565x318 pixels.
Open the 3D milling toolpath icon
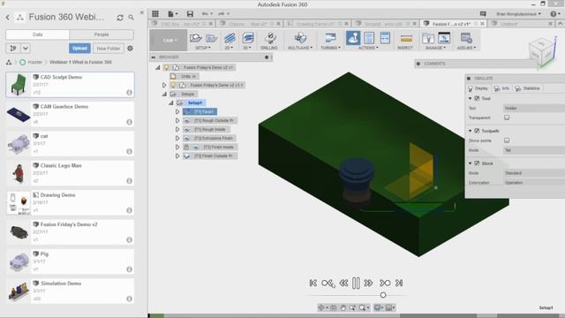point(247,37)
